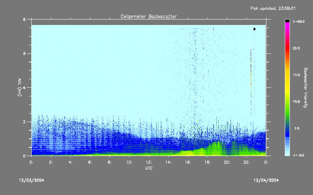Click the 'Ceilometer Backscatter' plot title
Viewport: 313px width, 195px height.
[149, 16]
